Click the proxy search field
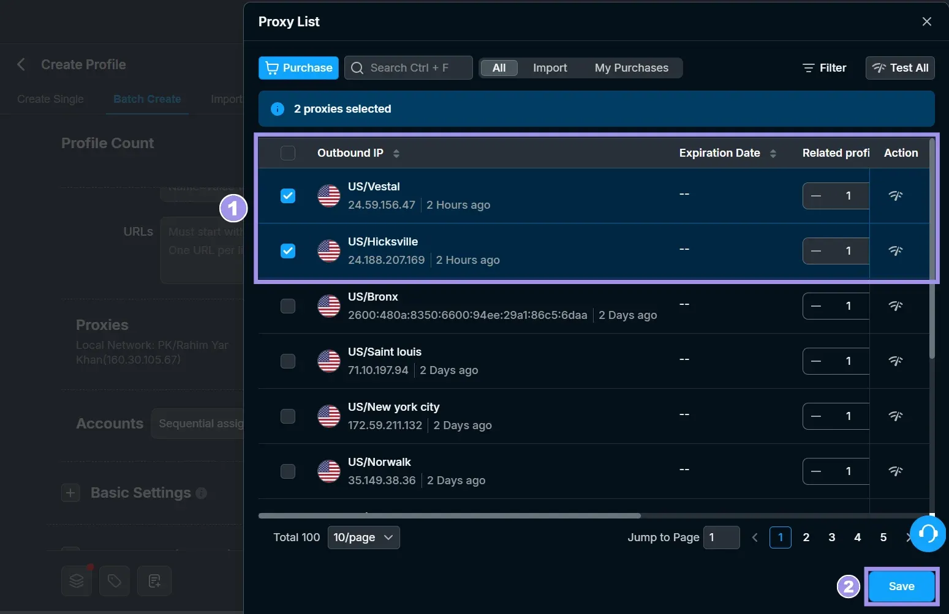 pos(409,68)
